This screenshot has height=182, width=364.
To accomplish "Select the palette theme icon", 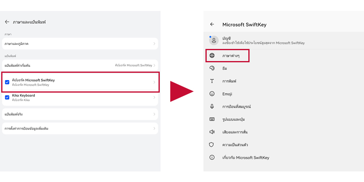I will tap(212, 68).
